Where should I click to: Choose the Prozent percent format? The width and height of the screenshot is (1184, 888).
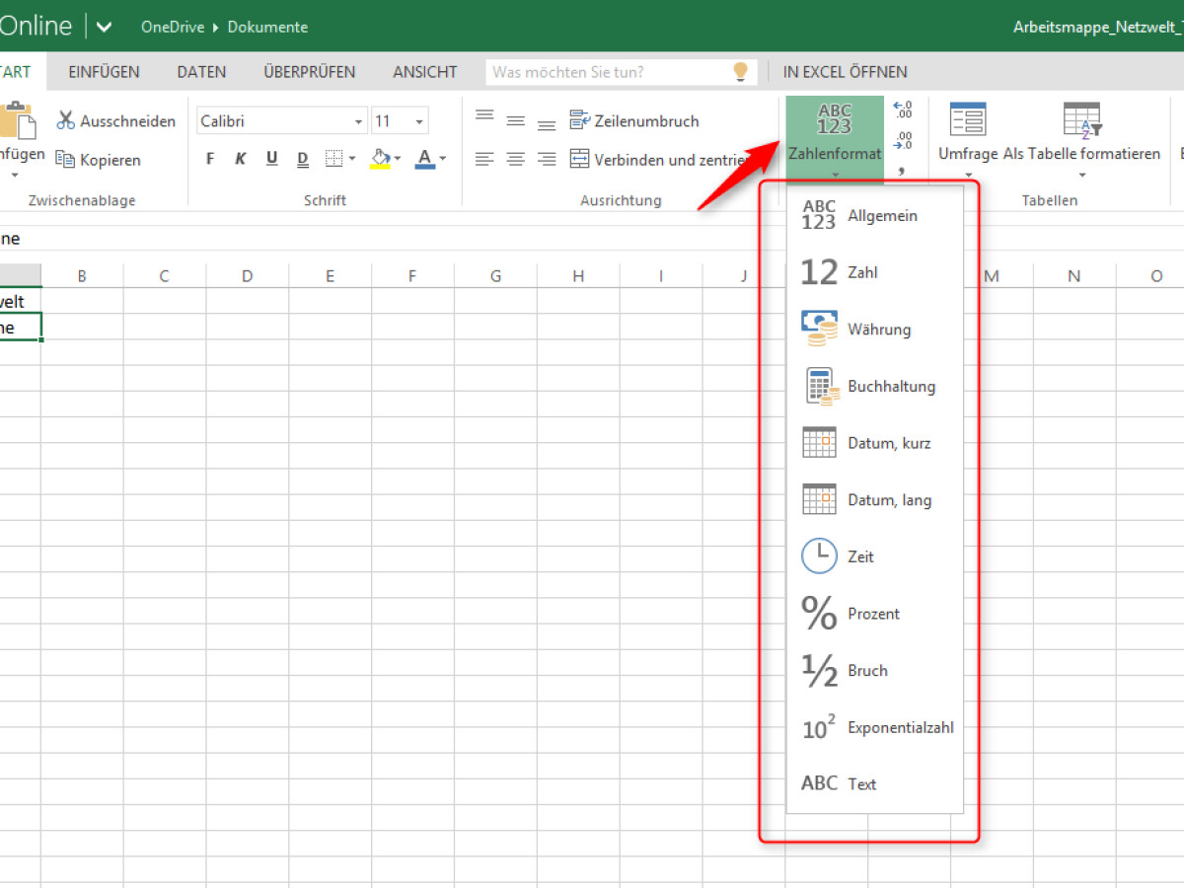[873, 614]
